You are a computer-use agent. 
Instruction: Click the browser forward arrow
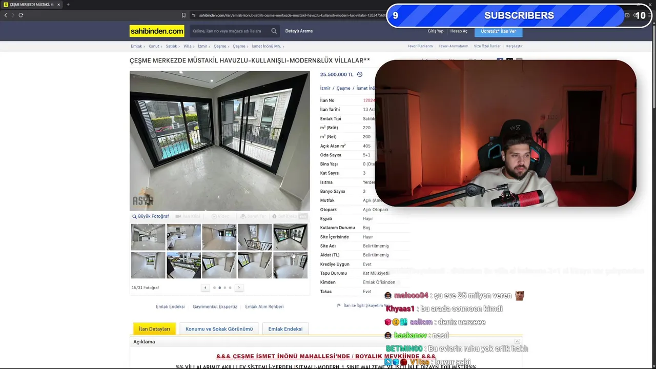(x=13, y=15)
